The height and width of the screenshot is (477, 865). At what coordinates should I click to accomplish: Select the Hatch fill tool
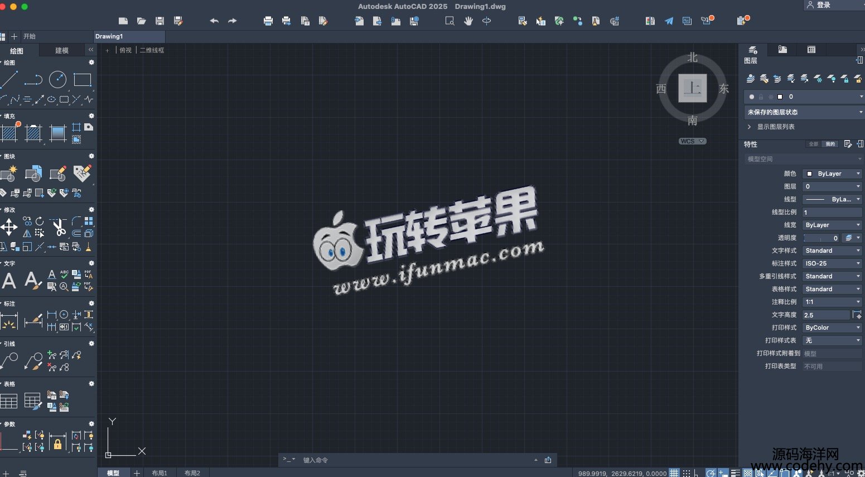click(x=9, y=133)
